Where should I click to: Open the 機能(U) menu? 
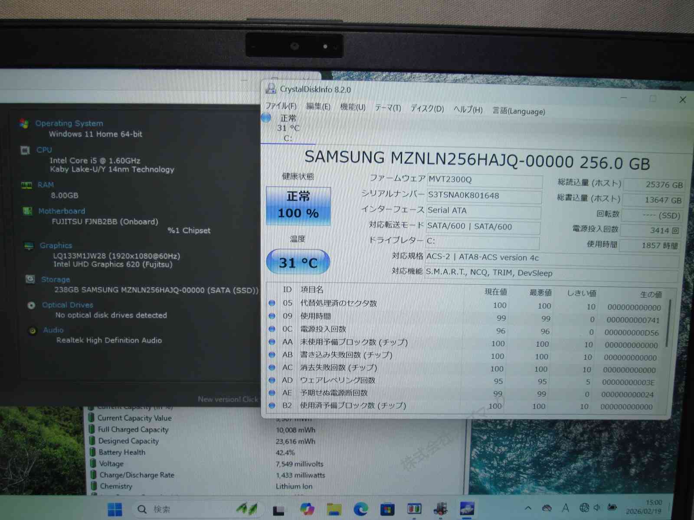pyautogui.click(x=353, y=107)
